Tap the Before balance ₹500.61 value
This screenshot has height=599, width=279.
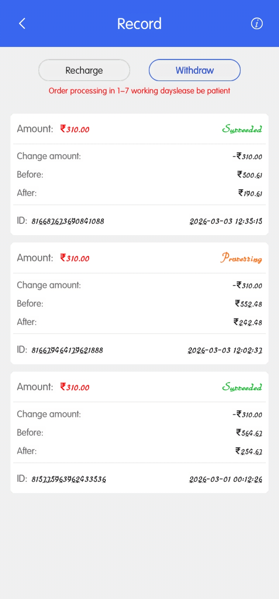coord(250,175)
